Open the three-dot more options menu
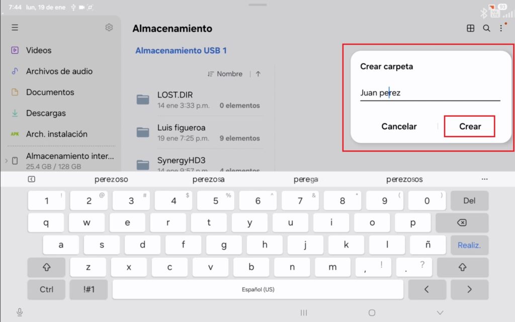The image size is (515, 322). click(x=501, y=29)
